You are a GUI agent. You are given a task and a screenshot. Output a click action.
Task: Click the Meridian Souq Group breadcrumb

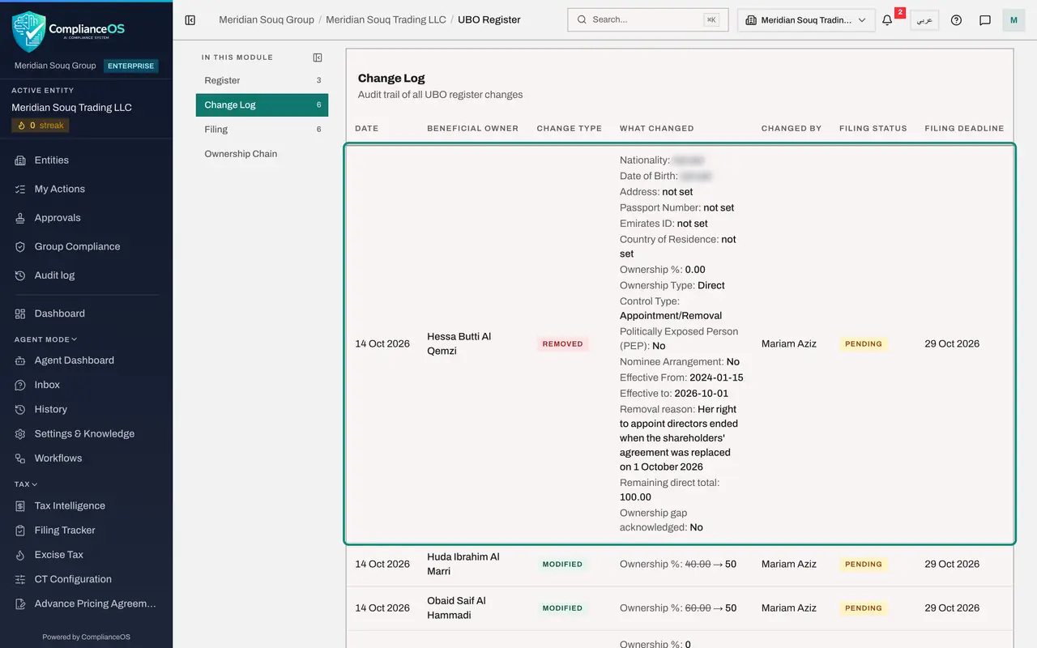point(267,19)
